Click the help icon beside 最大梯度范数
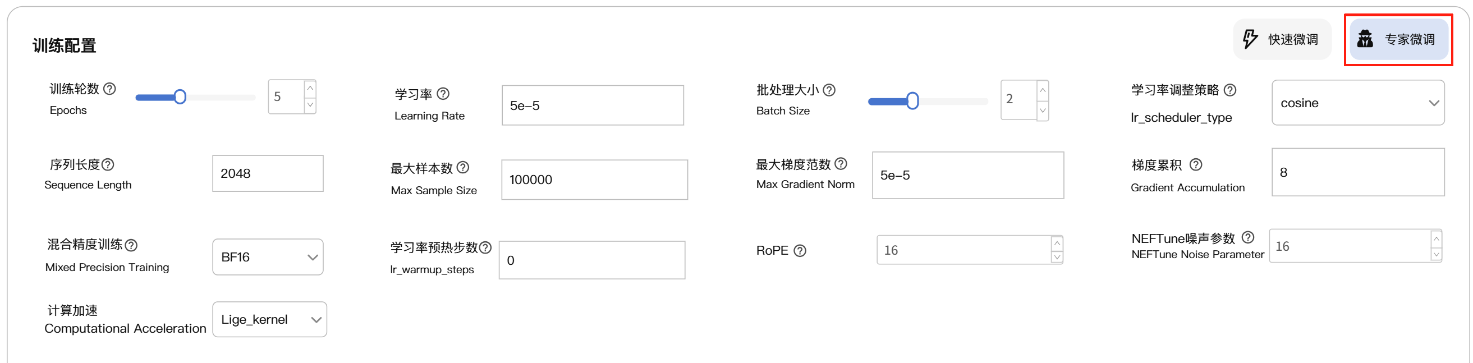The height and width of the screenshot is (363, 1473). (841, 164)
